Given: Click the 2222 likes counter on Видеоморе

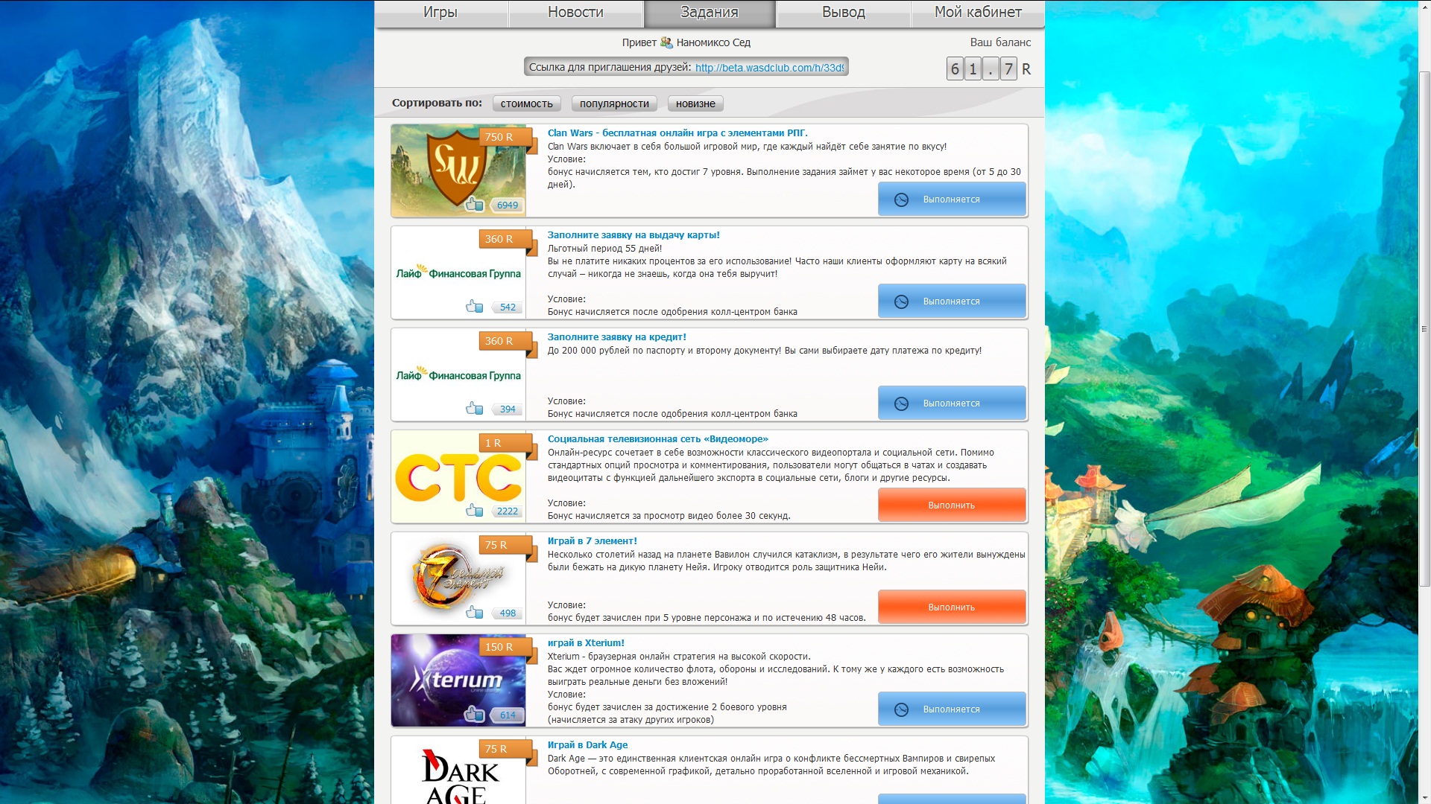Looking at the screenshot, I should pyautogui.click(x=508, y=511).
